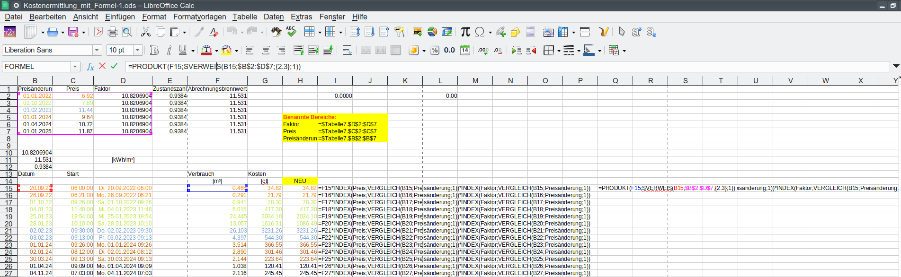Expand the formula bar arrow

pyautogui.click(x=896, y=66)
